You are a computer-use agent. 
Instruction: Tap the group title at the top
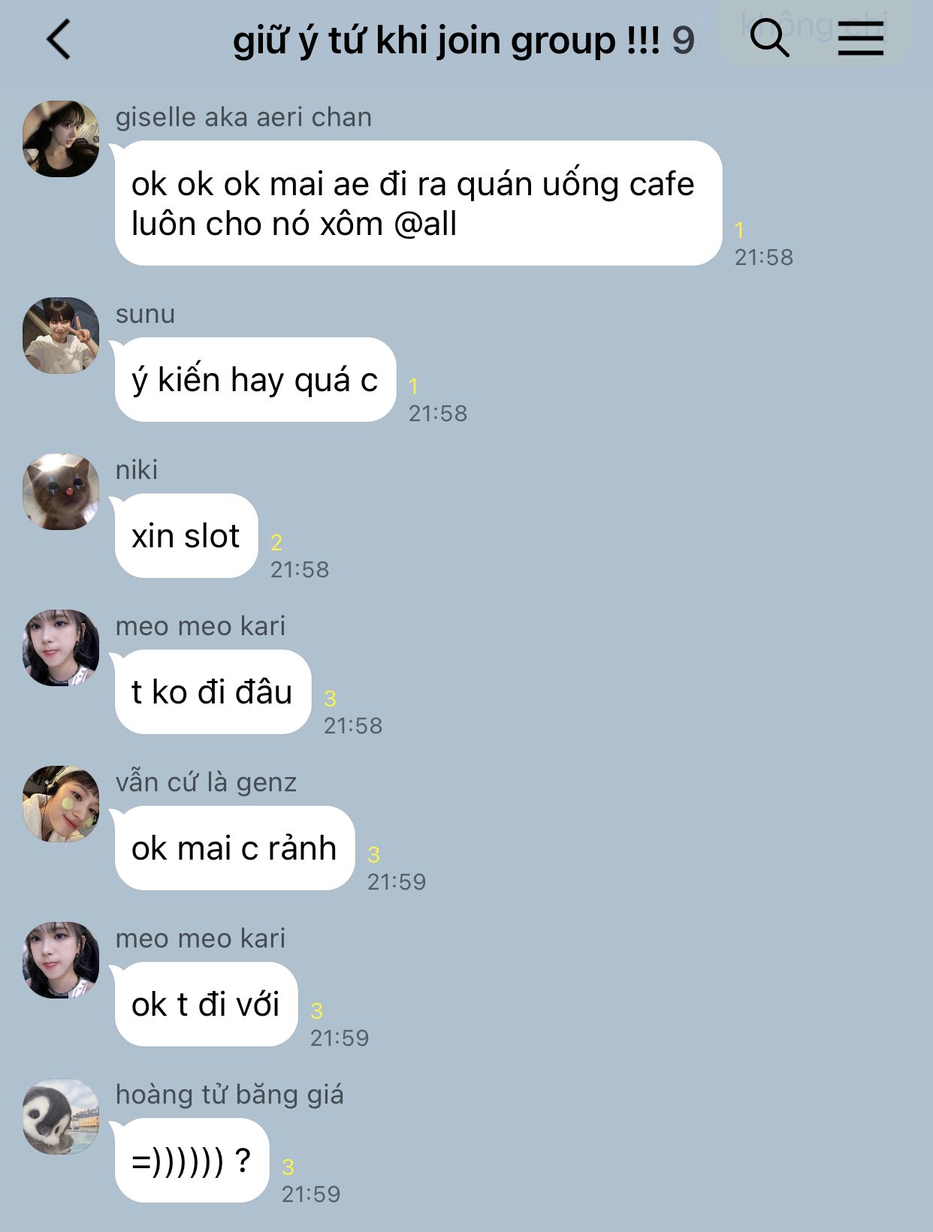446,41
